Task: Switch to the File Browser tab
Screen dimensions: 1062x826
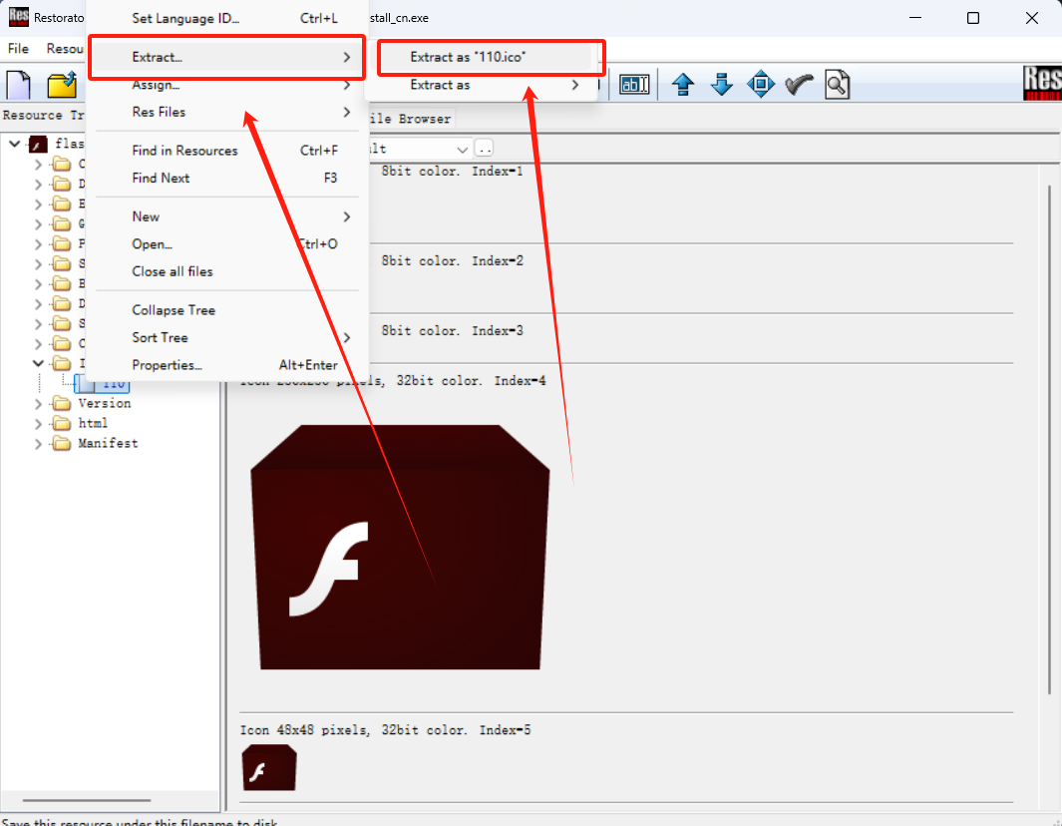Action: pos(411,119)
